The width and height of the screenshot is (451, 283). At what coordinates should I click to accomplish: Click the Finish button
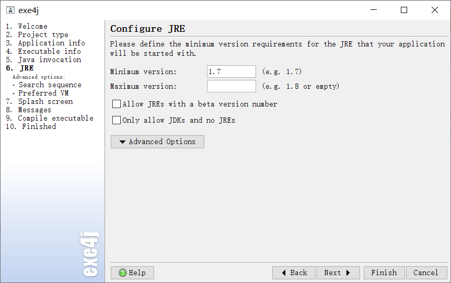click(x=384, y=273)
